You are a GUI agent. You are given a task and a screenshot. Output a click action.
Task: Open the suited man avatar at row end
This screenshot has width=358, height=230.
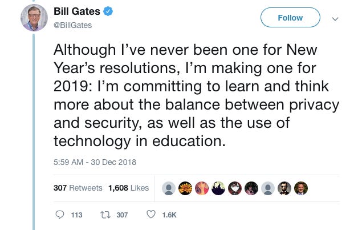click(x=301, y=188)
